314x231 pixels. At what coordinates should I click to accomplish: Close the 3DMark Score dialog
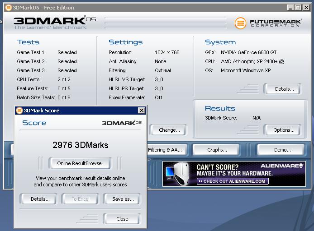click(141, 110)
